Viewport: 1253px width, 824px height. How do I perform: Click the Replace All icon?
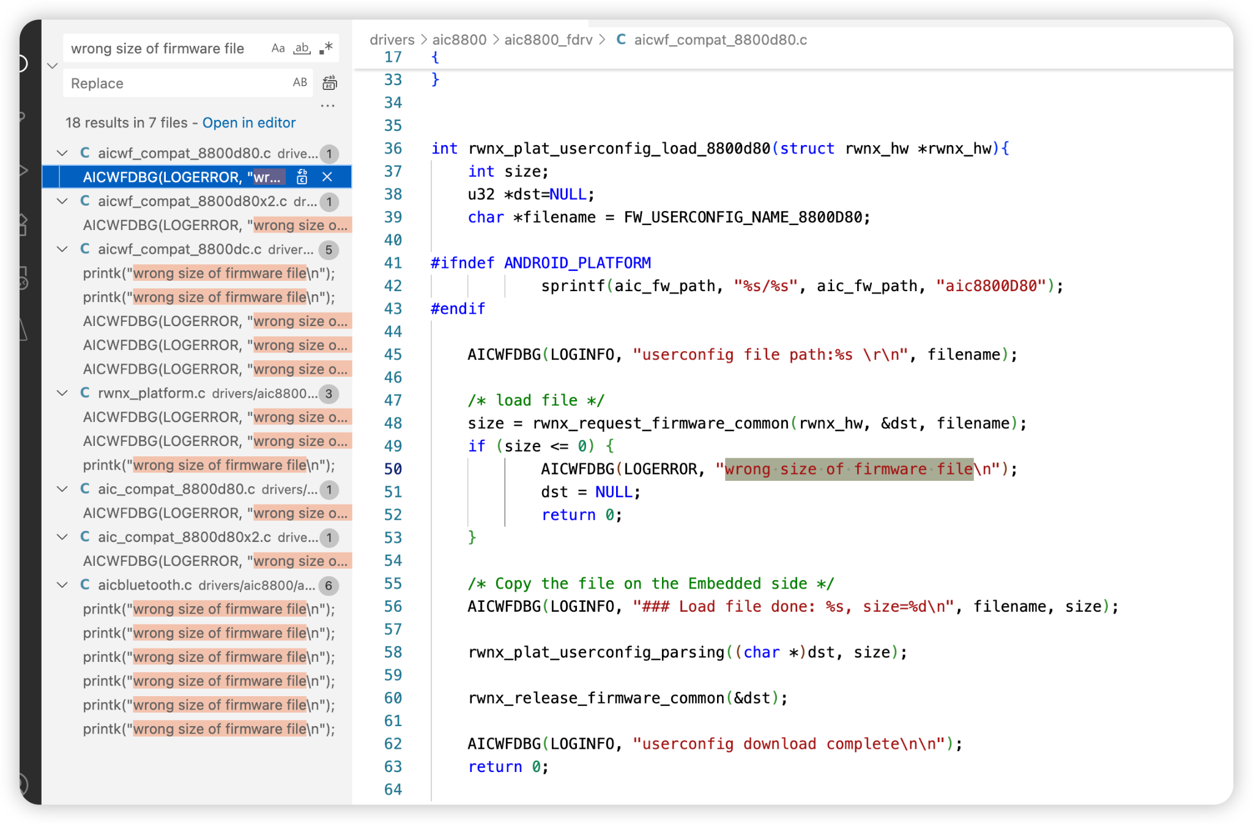tap(330, 83)
